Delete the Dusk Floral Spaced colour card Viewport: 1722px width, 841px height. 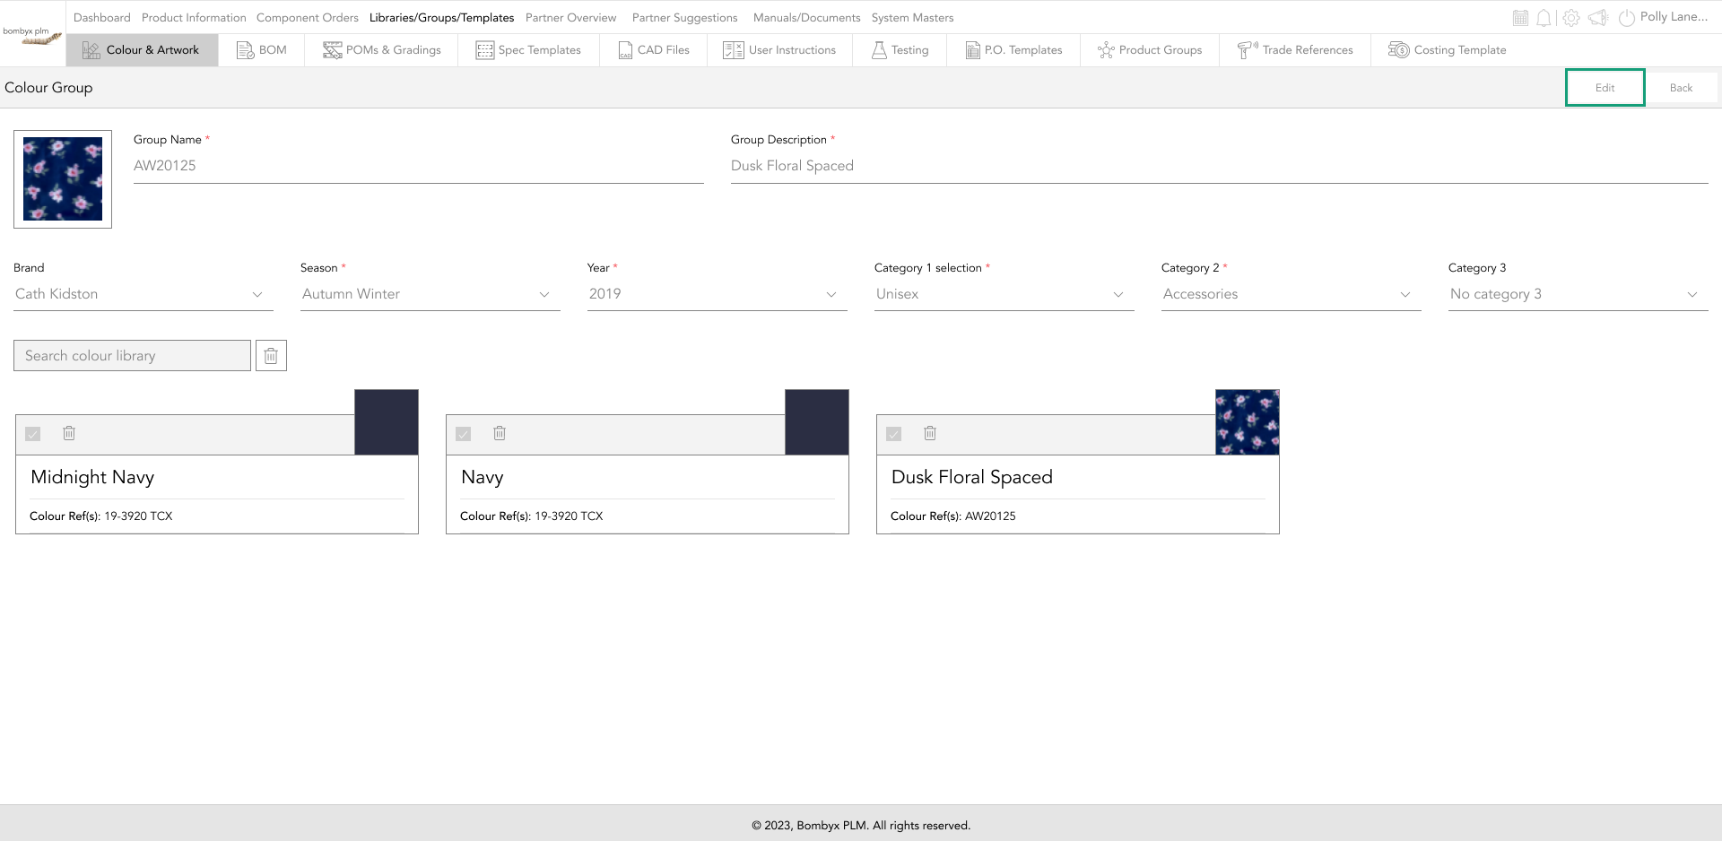pos(930,434)
